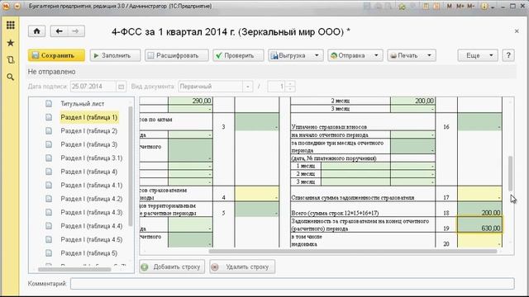Screen dimensions: 529x297
Task: Go to the Home page button
Action: (36, 31)
